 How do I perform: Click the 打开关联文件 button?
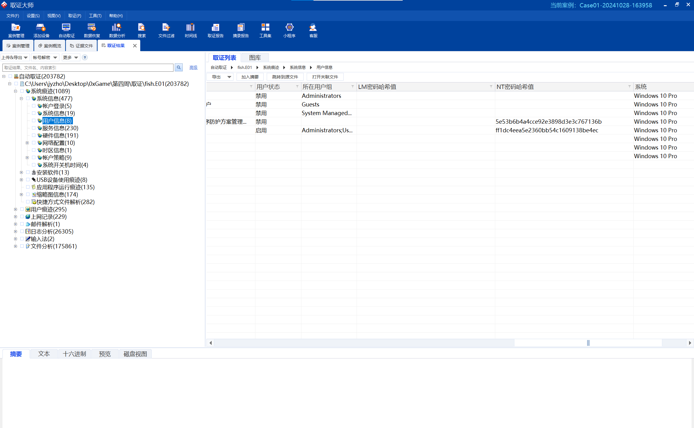click(x=325, y=77)
